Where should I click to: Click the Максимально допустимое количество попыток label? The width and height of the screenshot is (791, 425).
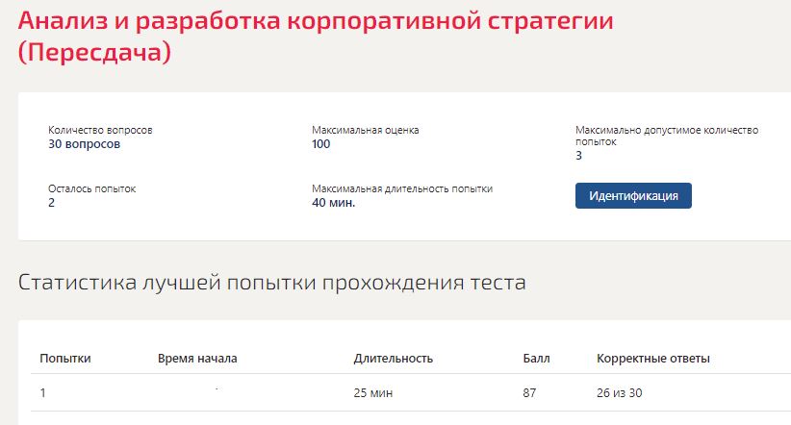pos(667,135)
